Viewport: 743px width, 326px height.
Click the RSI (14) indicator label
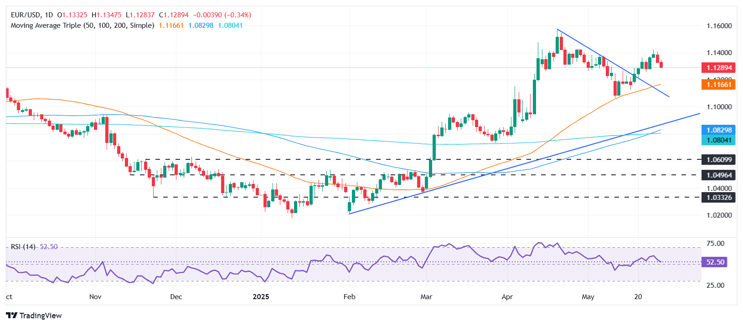(x=23, y=247)
